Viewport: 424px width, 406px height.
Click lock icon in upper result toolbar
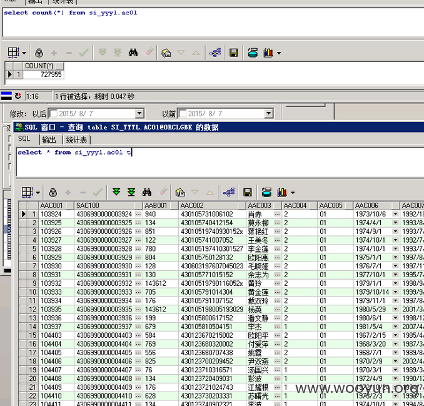coord(39,53)
